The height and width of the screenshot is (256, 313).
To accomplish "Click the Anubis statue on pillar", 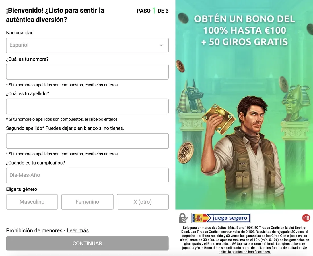I will pos(190,96).
